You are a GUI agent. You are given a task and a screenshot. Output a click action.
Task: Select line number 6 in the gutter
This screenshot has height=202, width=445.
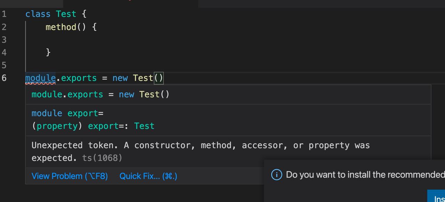pos(4,78)
